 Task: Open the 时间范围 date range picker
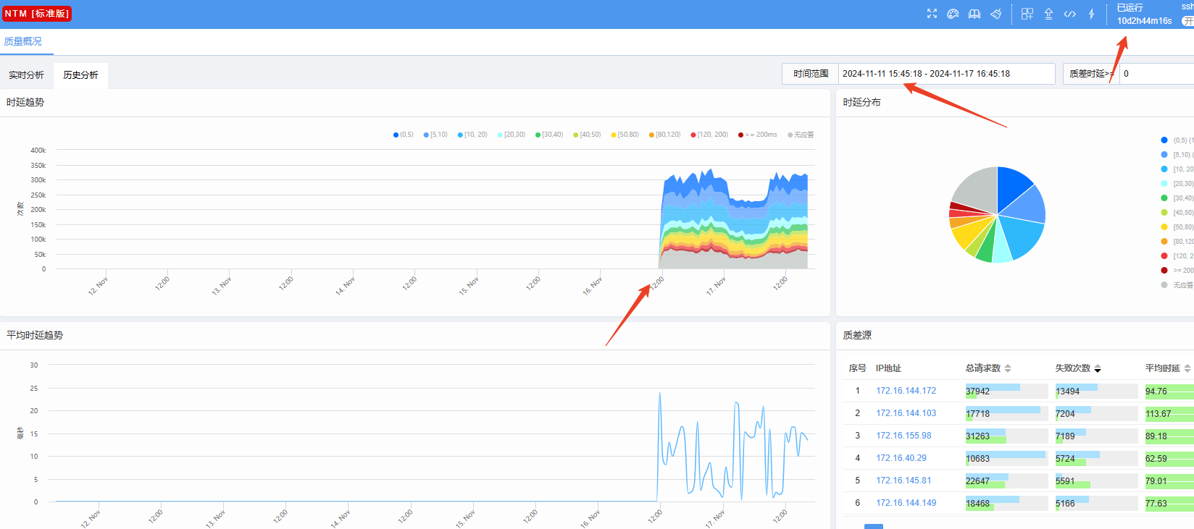point(946,74)
